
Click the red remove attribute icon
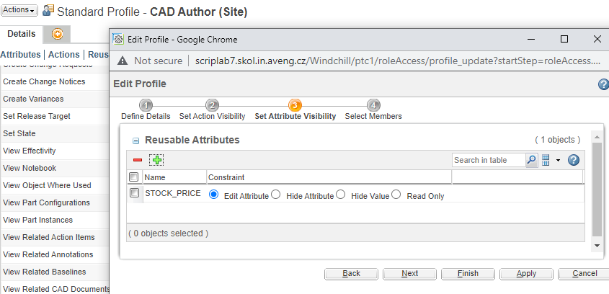pyautogui.click(x=137, y=160)
